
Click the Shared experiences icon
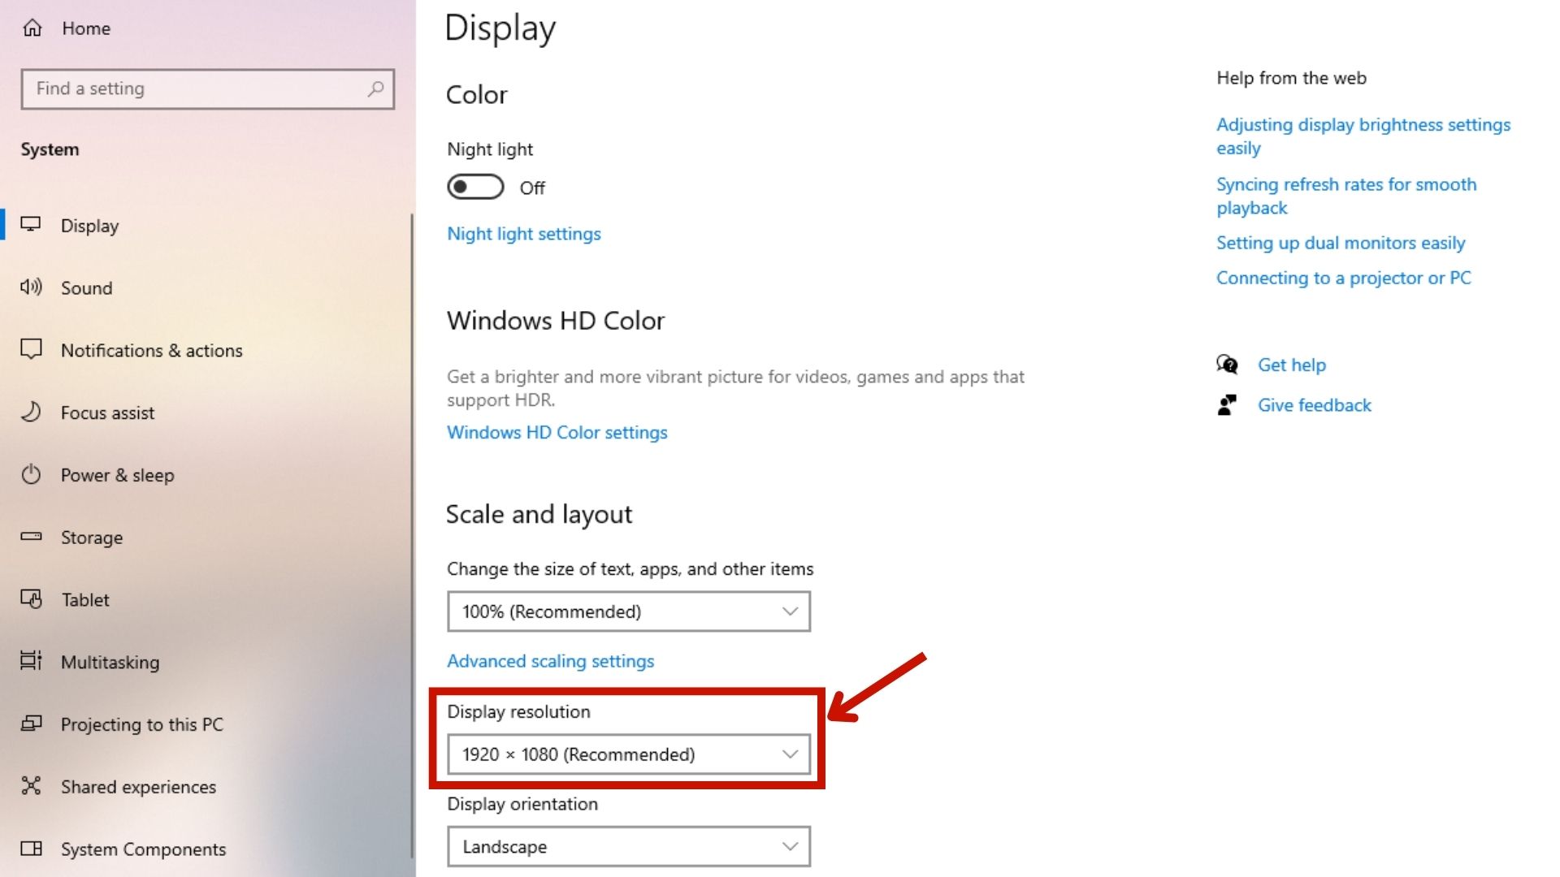tap(31, 785)
